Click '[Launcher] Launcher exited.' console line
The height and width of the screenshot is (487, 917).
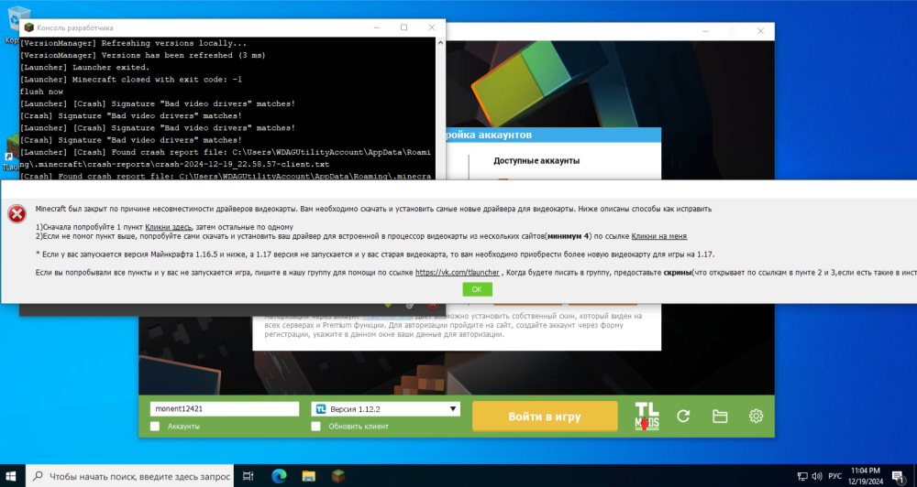pyautogui.click(x=84, y=67)
